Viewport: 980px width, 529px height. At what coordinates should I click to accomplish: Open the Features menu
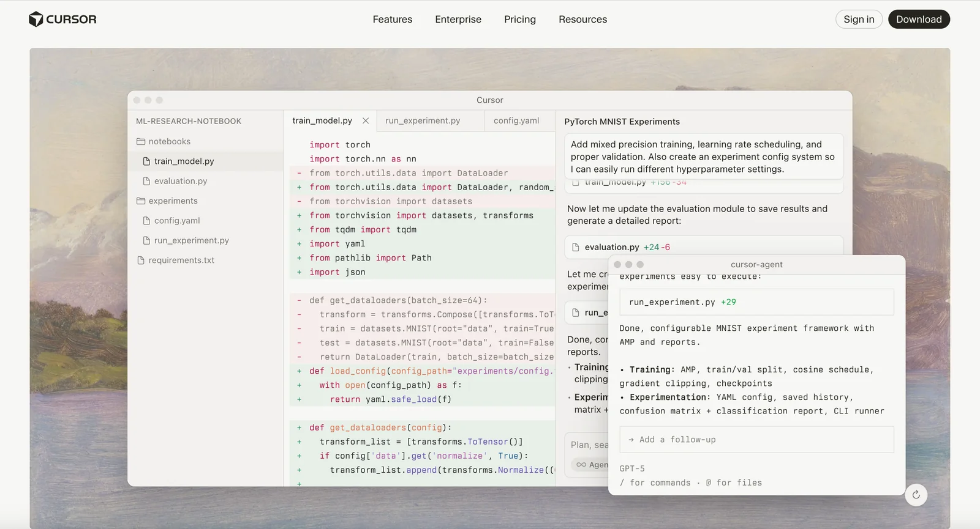[x=392, y=20]
